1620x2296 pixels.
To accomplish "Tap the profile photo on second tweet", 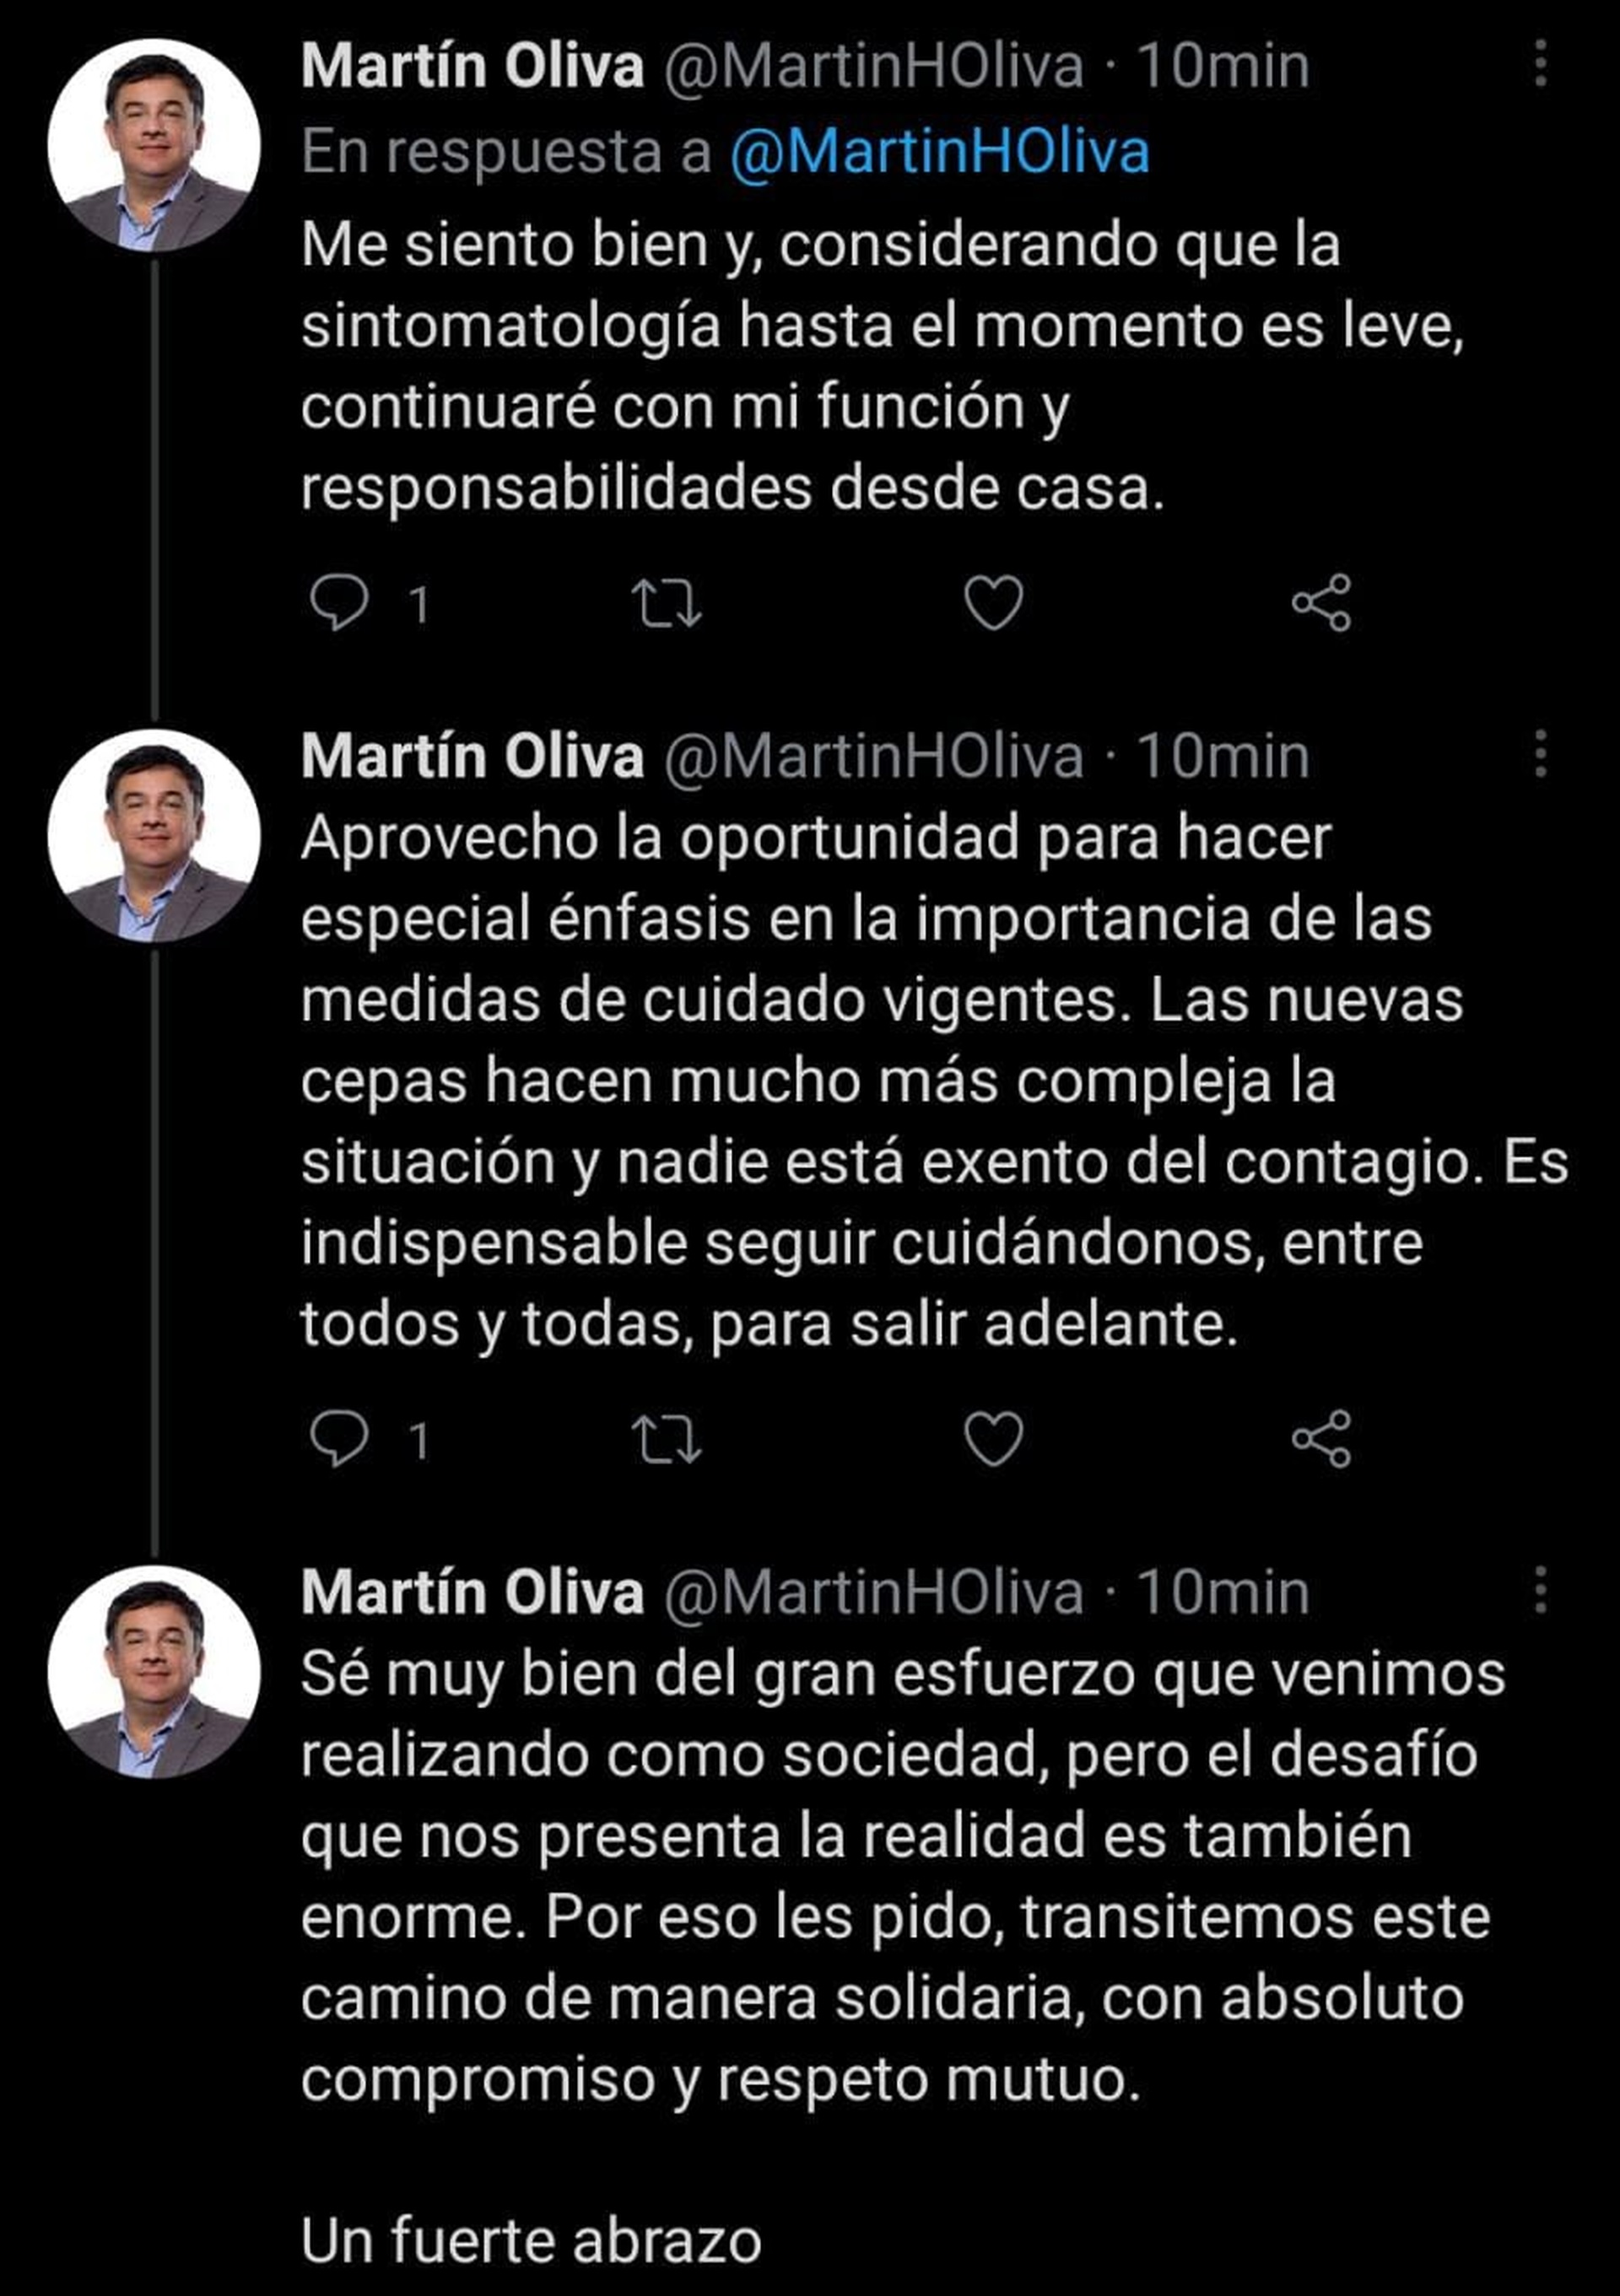I will 154,835.
